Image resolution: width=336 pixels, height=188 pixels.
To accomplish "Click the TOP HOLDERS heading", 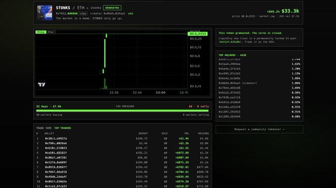I will [232, 55].
